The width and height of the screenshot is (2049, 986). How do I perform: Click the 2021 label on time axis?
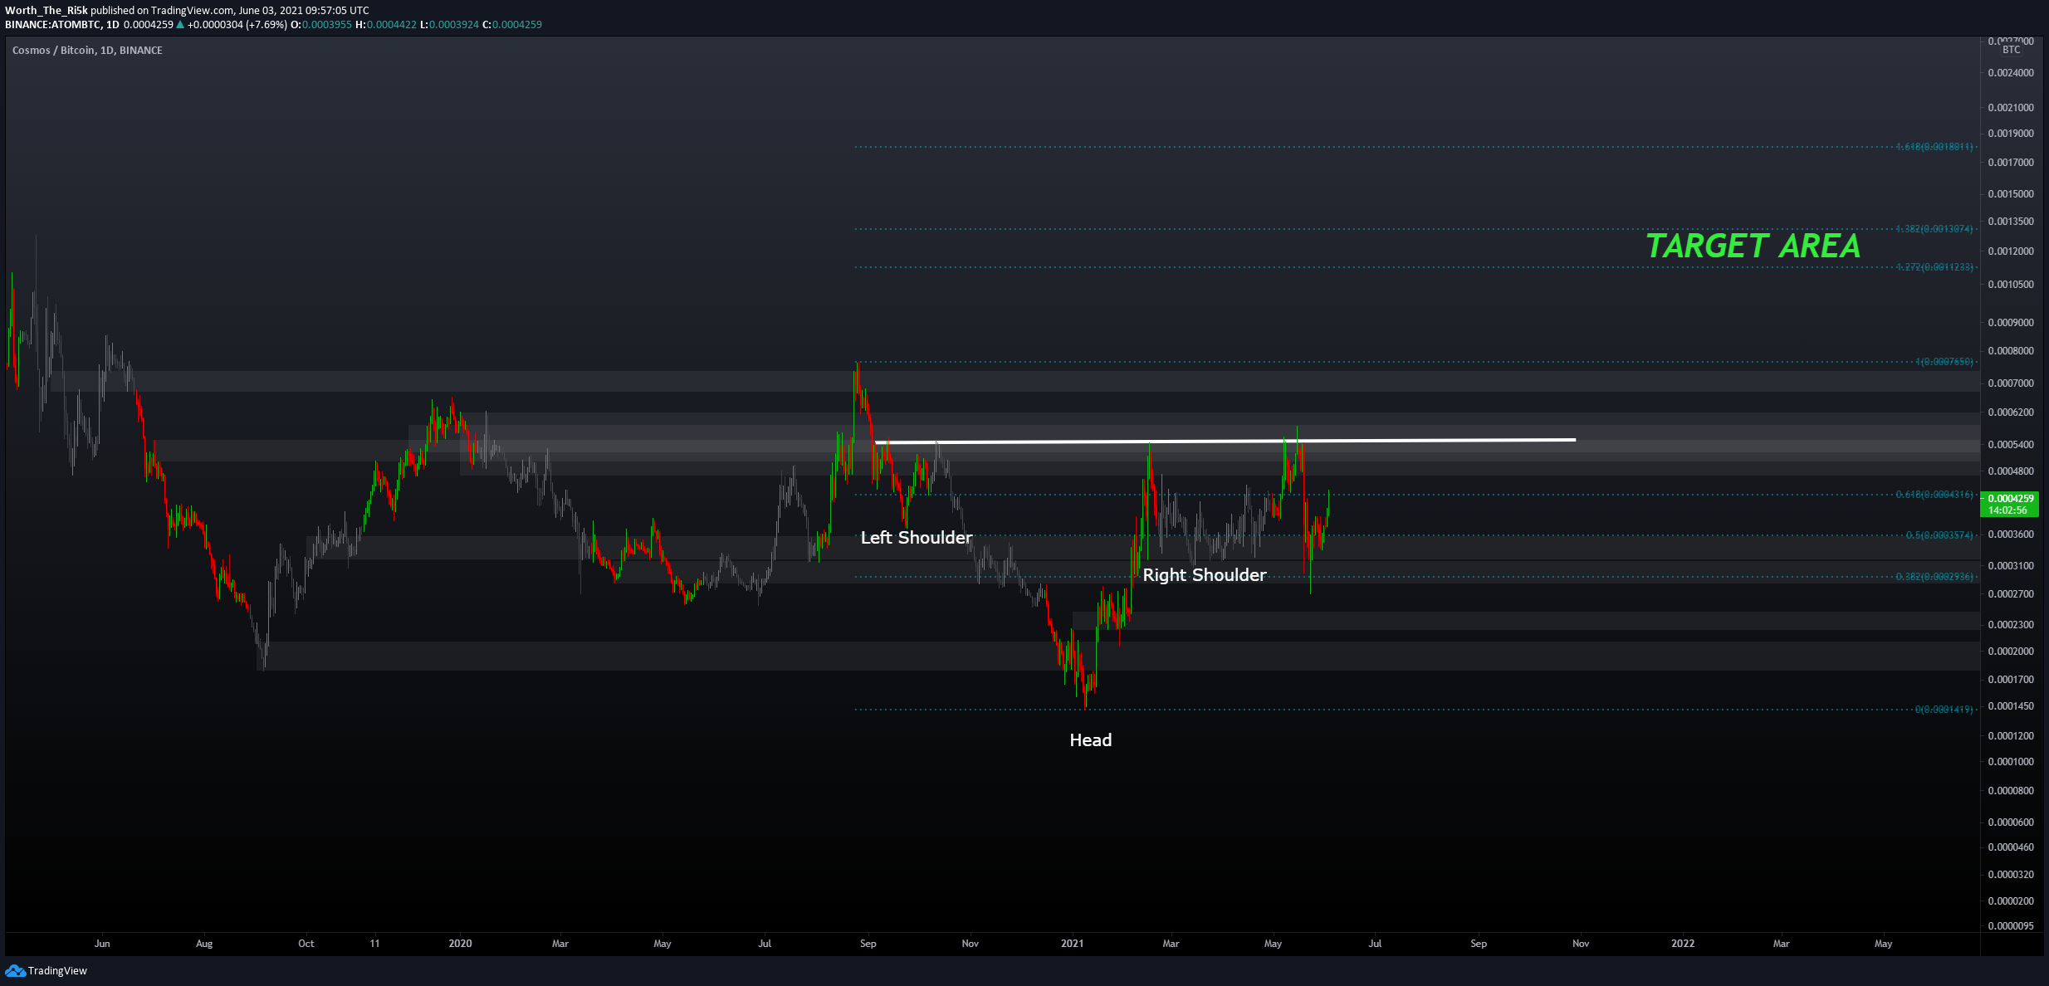(x=1072, y=944)
